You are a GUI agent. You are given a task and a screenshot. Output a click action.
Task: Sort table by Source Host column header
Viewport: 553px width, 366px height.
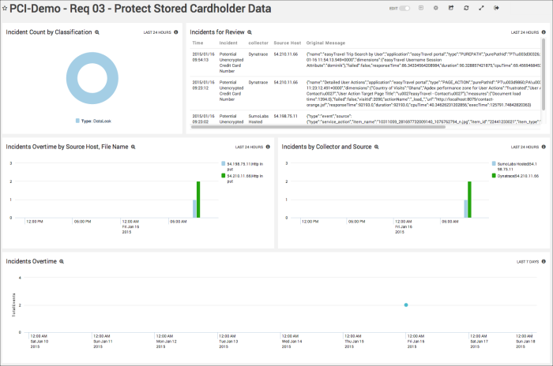[286, 43]
